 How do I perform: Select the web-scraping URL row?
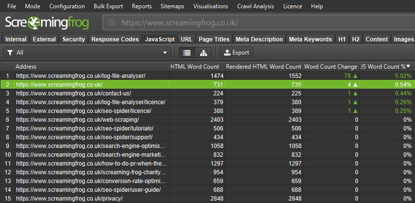pos(77,119)
